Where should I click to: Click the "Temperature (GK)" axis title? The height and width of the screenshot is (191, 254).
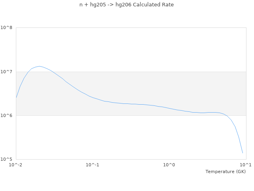(x=225, y=172)
